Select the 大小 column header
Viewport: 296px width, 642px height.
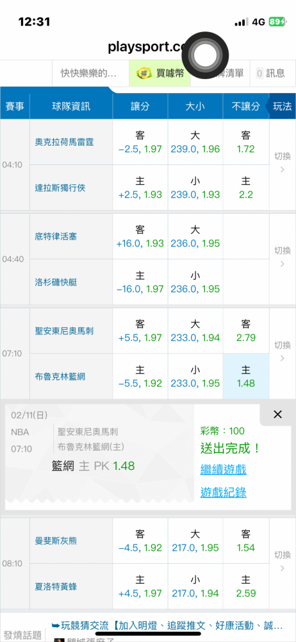pyautogui.click(x=195, y=107)
